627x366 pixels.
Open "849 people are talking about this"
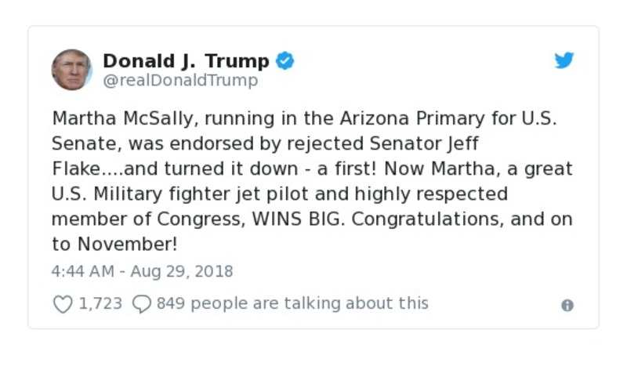click(292, 303)
